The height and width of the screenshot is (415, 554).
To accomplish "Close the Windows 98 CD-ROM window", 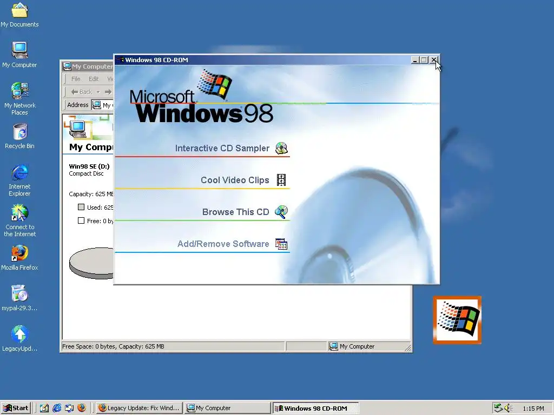I will (x=434, y=61).
